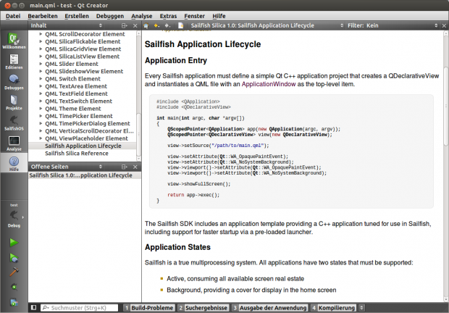Open the Willkommen welcome mode
The width and height of the screenshot is (449, 313).
(x=14, y=40)
